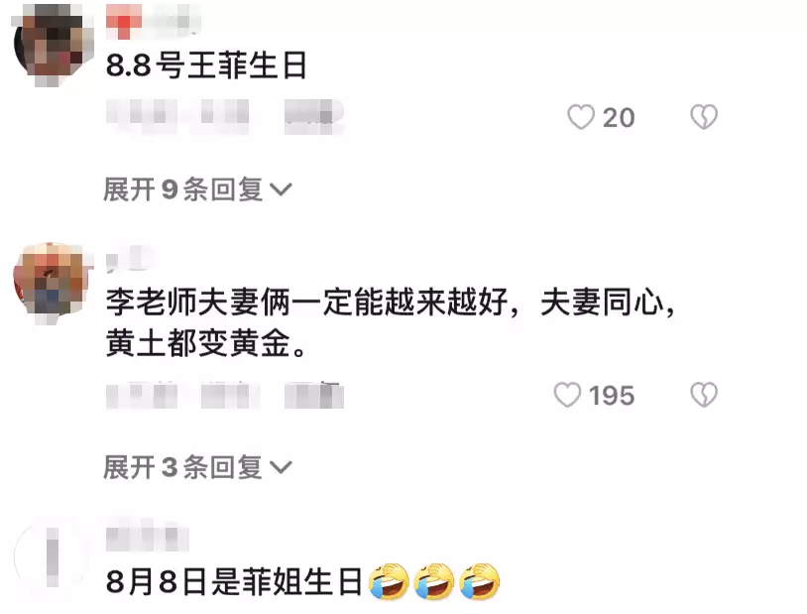Open avatar of 菲姐生日 commenter
Screen dimensions: 807x614
click(52, 557)
